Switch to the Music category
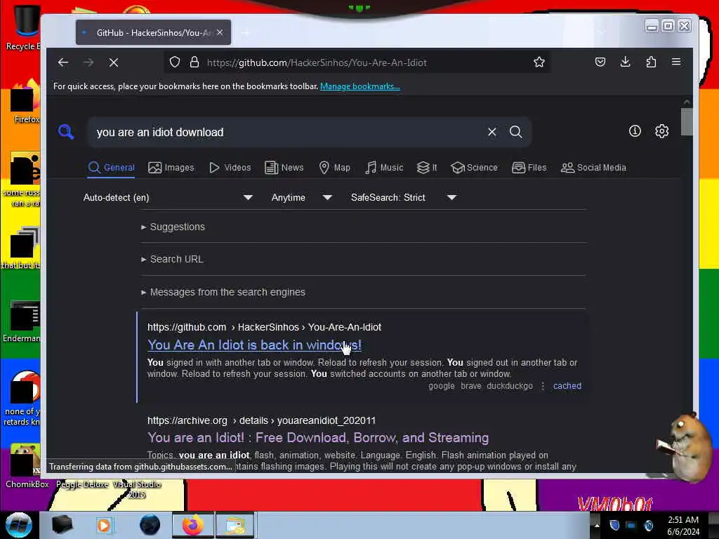The width and height of the screenshot is (719, 539). pos(384,168)
